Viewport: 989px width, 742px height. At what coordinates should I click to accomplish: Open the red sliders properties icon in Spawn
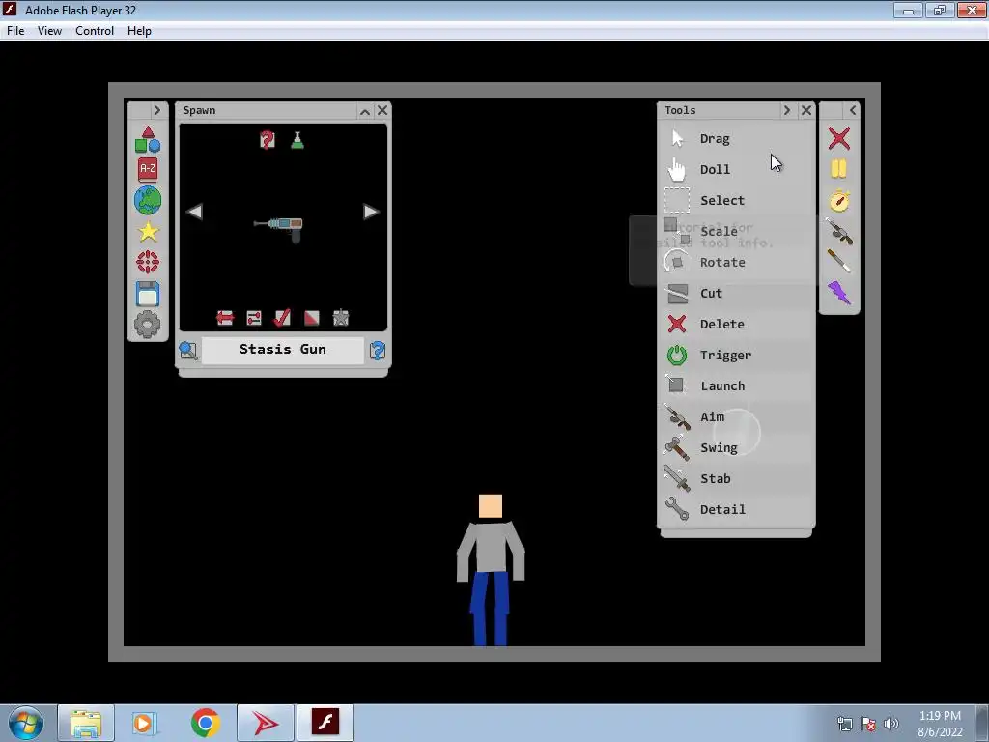tap(254, 317)
